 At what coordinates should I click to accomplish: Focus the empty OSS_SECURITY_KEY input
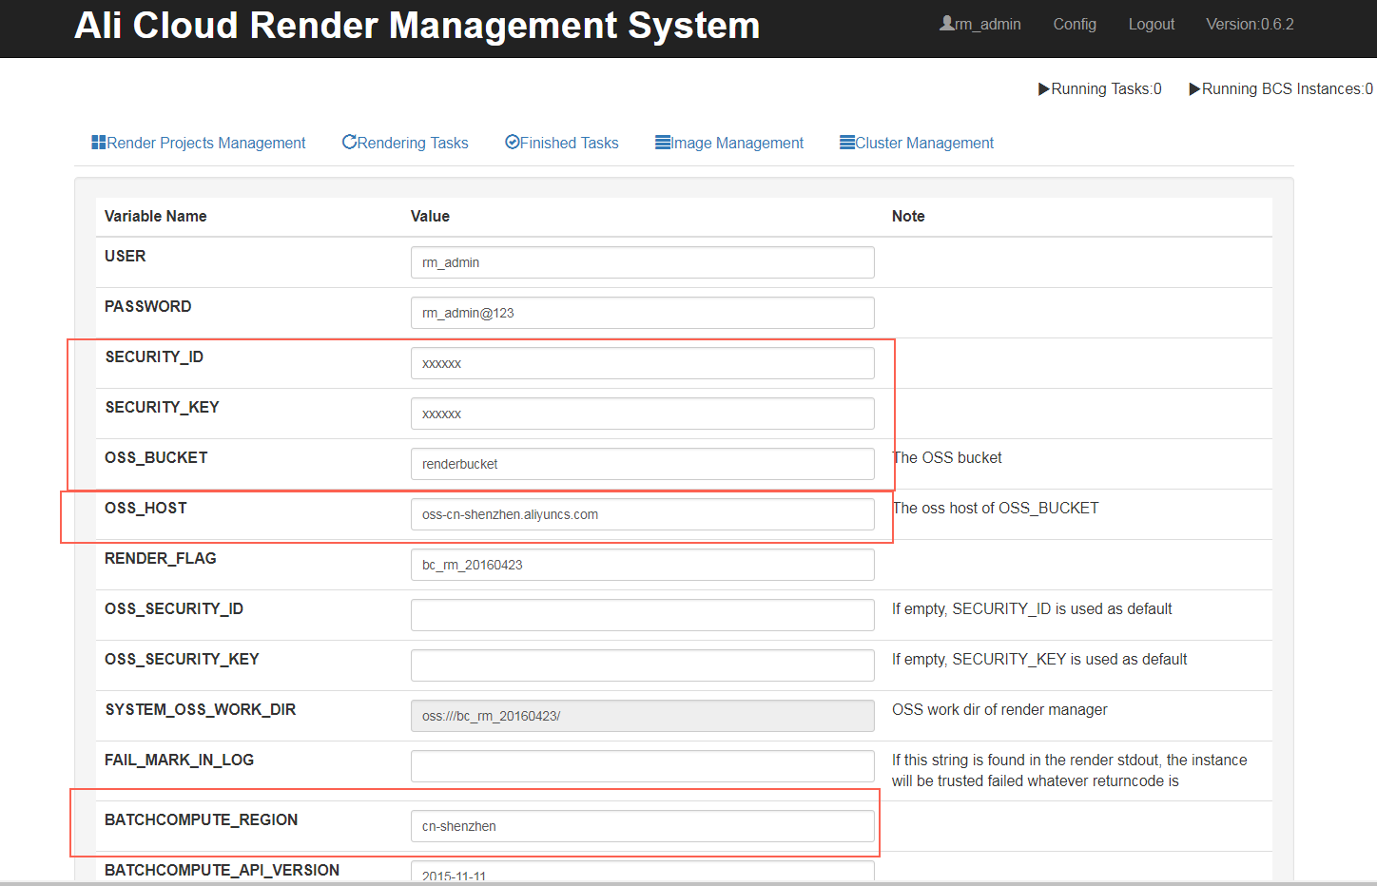(x=642, y=665)
